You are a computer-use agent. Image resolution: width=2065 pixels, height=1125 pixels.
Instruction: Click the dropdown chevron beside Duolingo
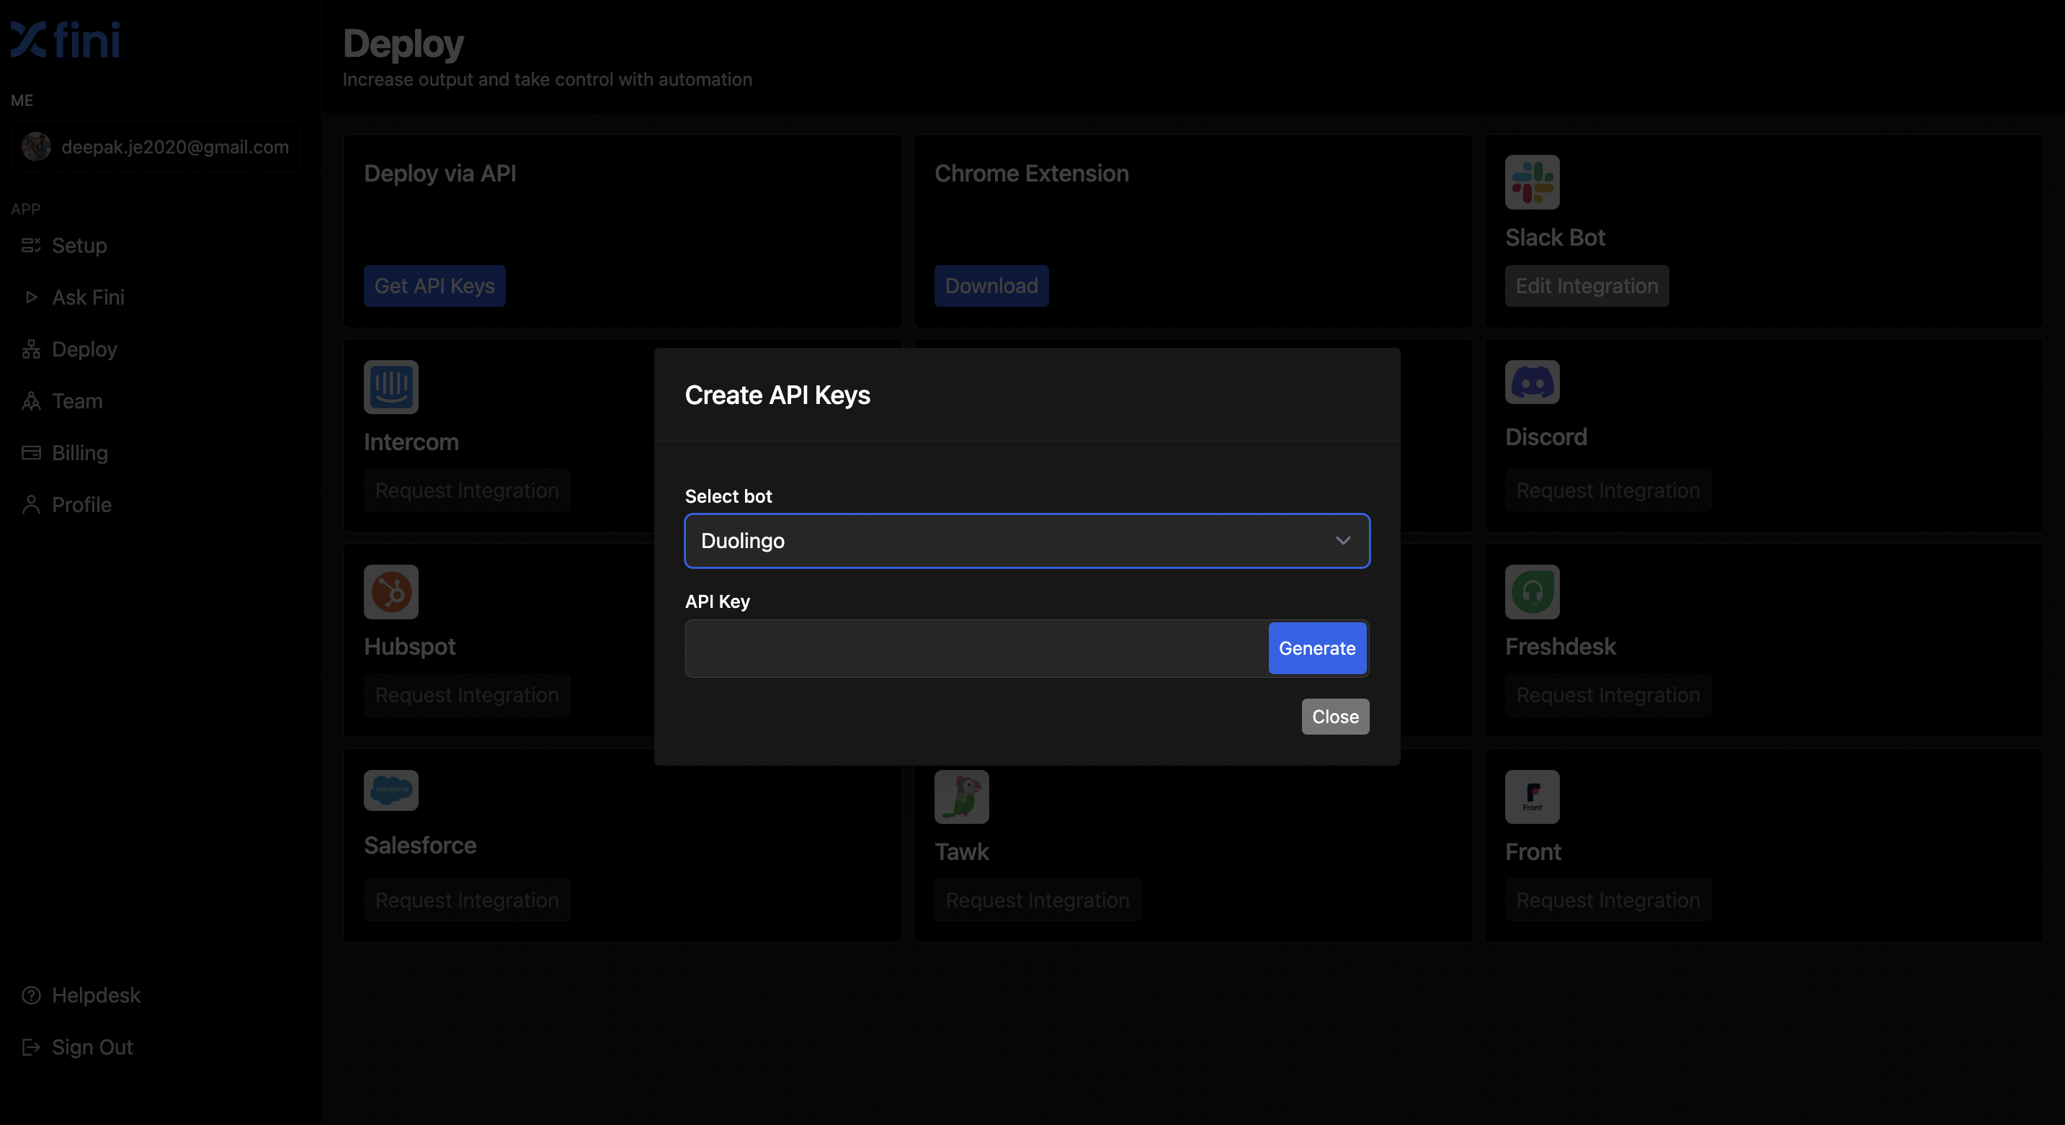tap(1342, 541)
